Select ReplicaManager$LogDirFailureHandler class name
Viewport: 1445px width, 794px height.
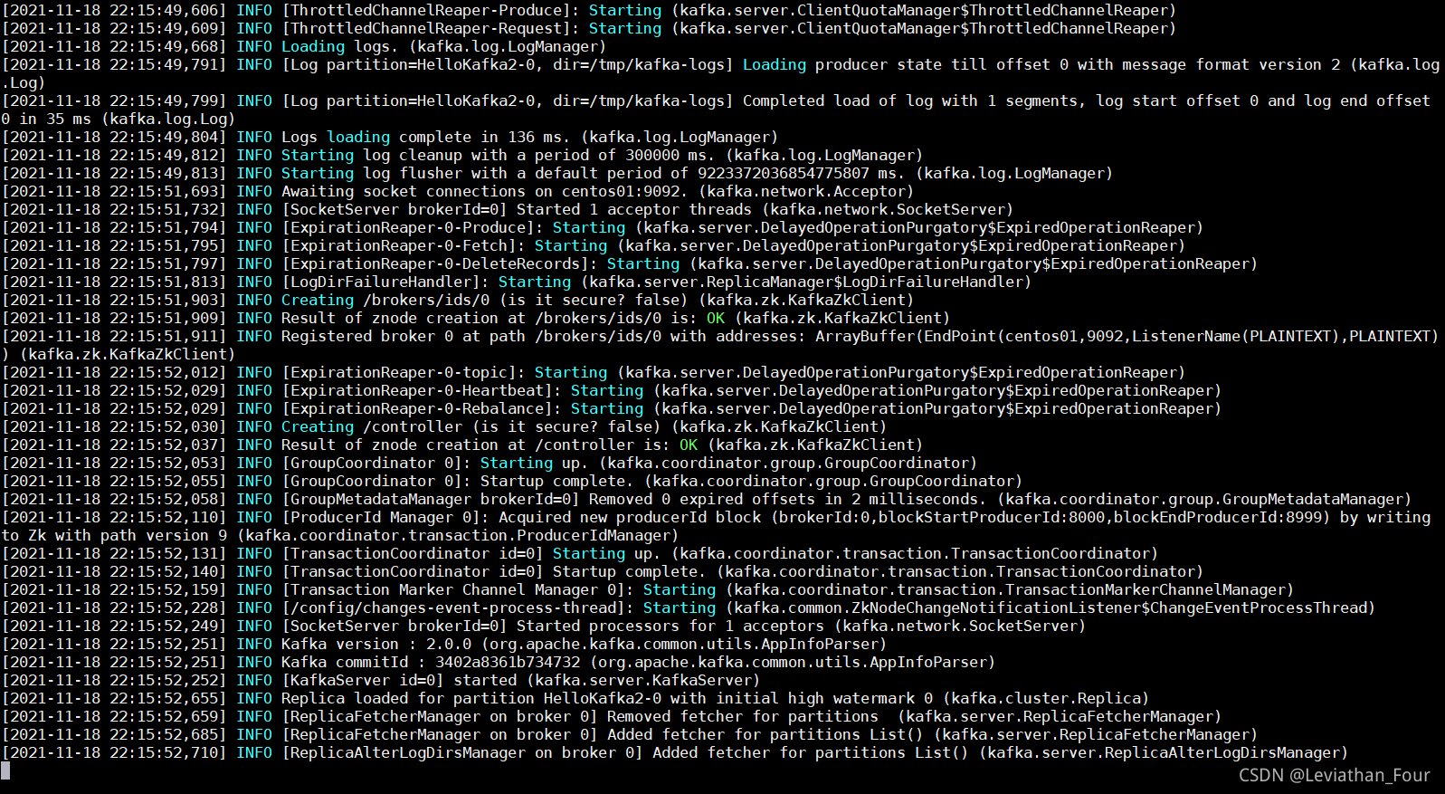(x=865, y=282)
